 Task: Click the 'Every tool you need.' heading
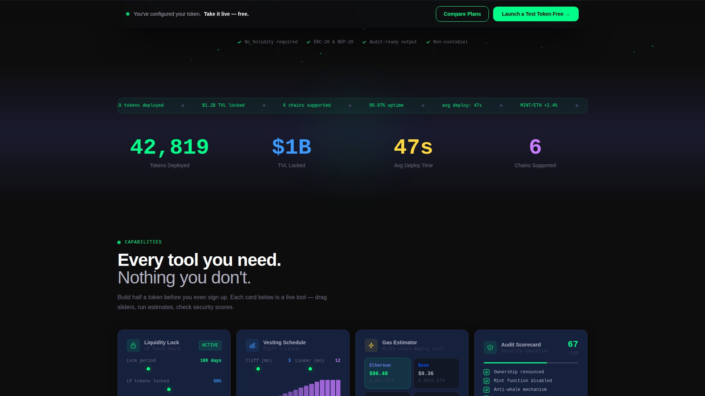tap(199, 260)
